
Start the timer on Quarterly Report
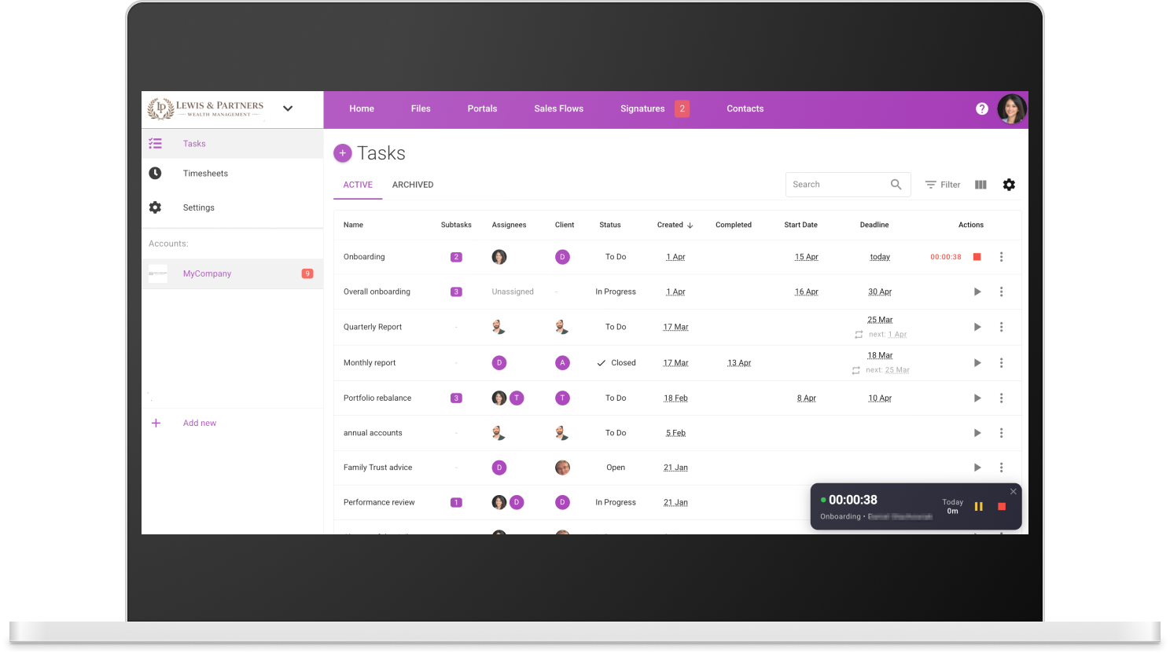(x=977, y=327)
